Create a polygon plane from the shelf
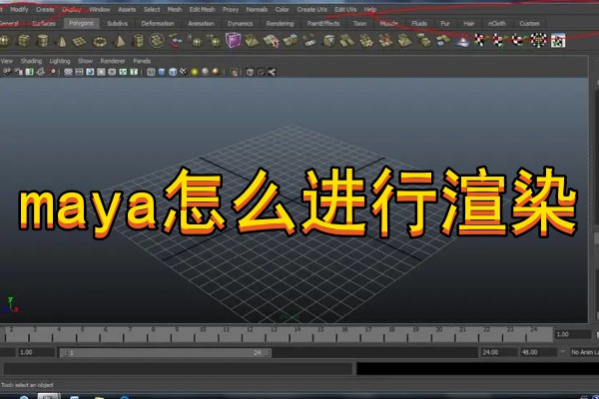Image resolution: width=599 pixels, height=399 pixels. (x=80, y=41)
